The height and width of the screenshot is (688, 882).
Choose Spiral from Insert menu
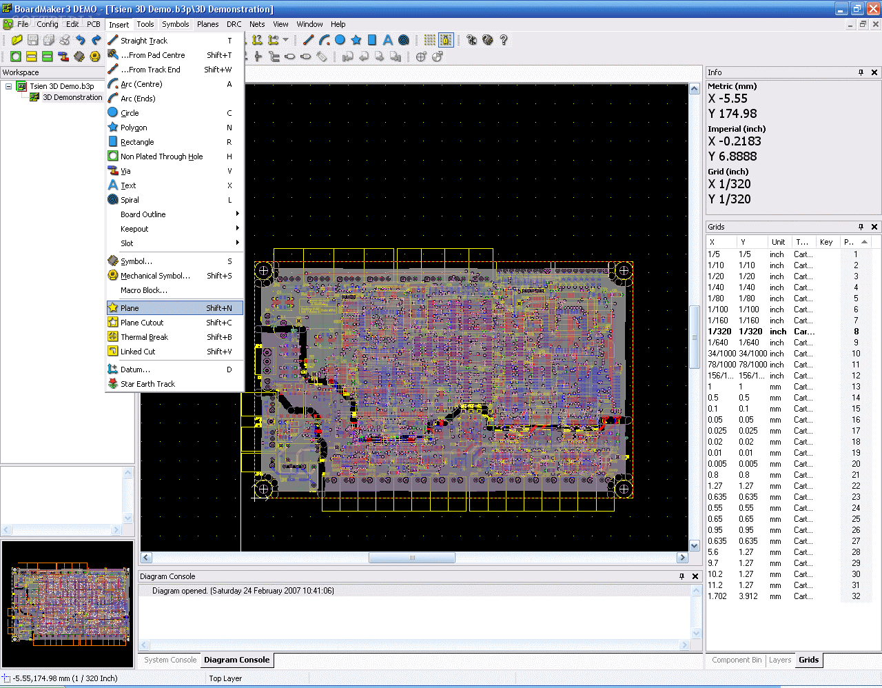[174, 200]
